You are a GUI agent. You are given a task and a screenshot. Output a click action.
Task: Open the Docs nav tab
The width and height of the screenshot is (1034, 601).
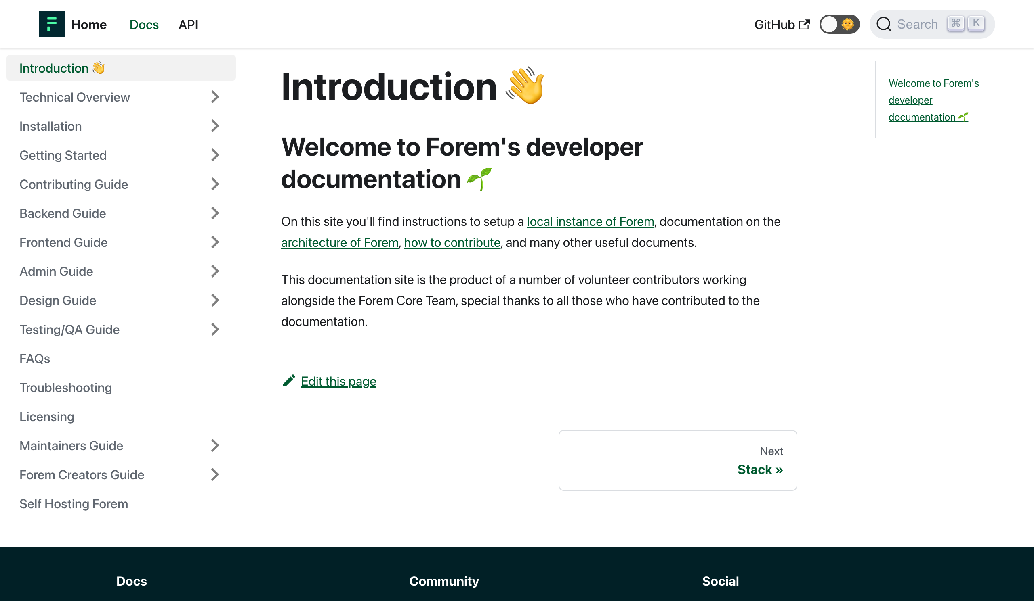click(x=144, y=25)
